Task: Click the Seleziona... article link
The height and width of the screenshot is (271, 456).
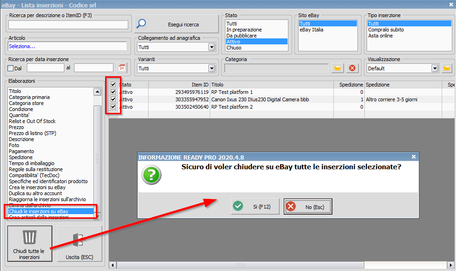Action: click(22, 46)
